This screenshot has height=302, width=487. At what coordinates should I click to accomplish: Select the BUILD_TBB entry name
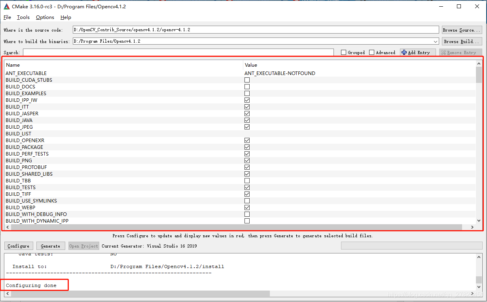(18, 181)
